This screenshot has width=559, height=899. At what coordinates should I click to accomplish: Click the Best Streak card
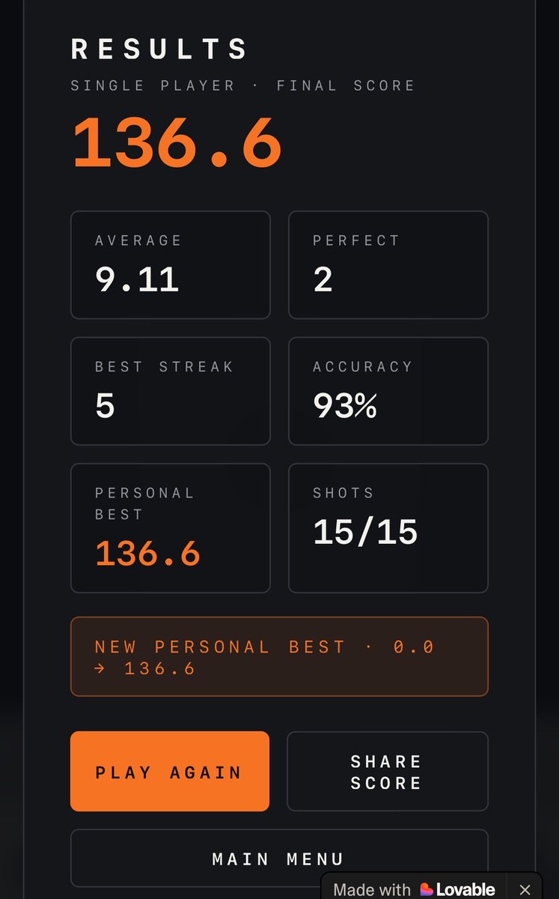171,391
